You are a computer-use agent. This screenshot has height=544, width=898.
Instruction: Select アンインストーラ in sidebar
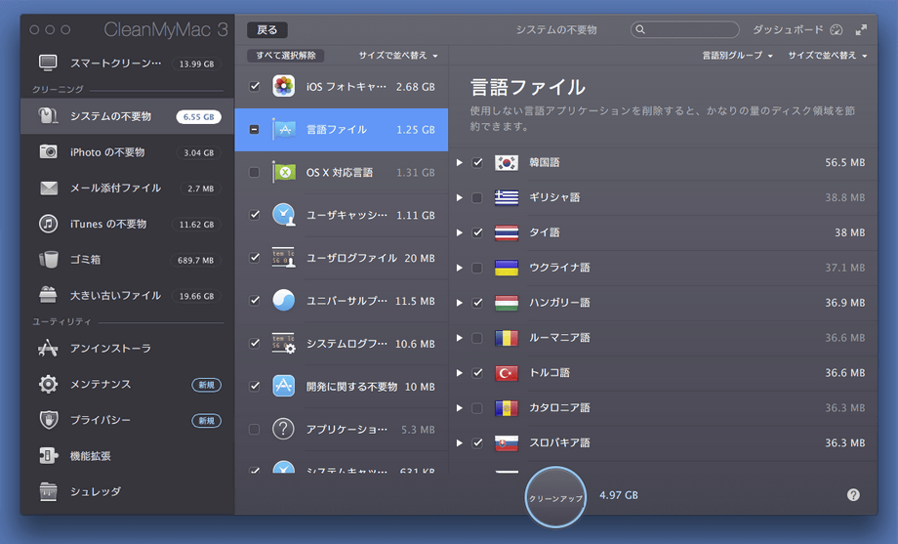[127, 348]
